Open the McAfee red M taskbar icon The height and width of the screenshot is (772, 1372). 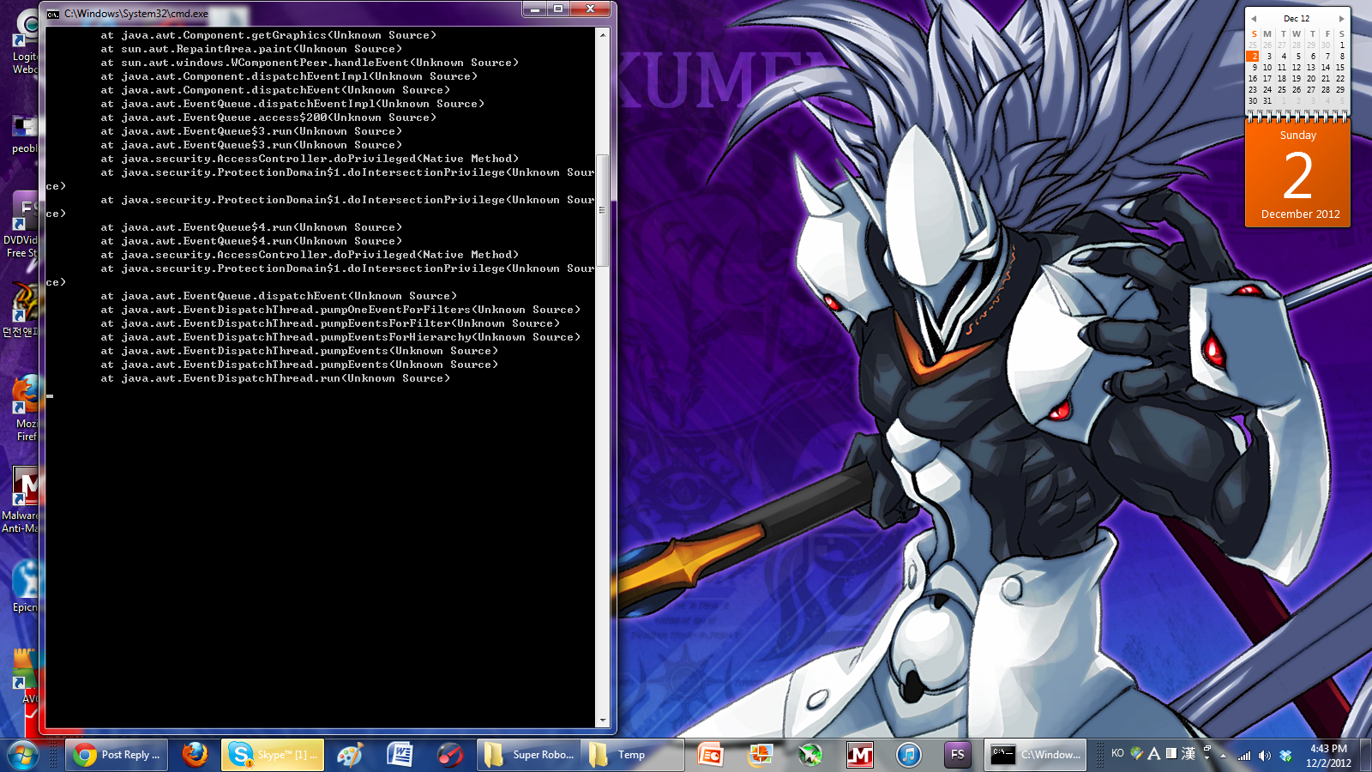(x=859, y=755)
